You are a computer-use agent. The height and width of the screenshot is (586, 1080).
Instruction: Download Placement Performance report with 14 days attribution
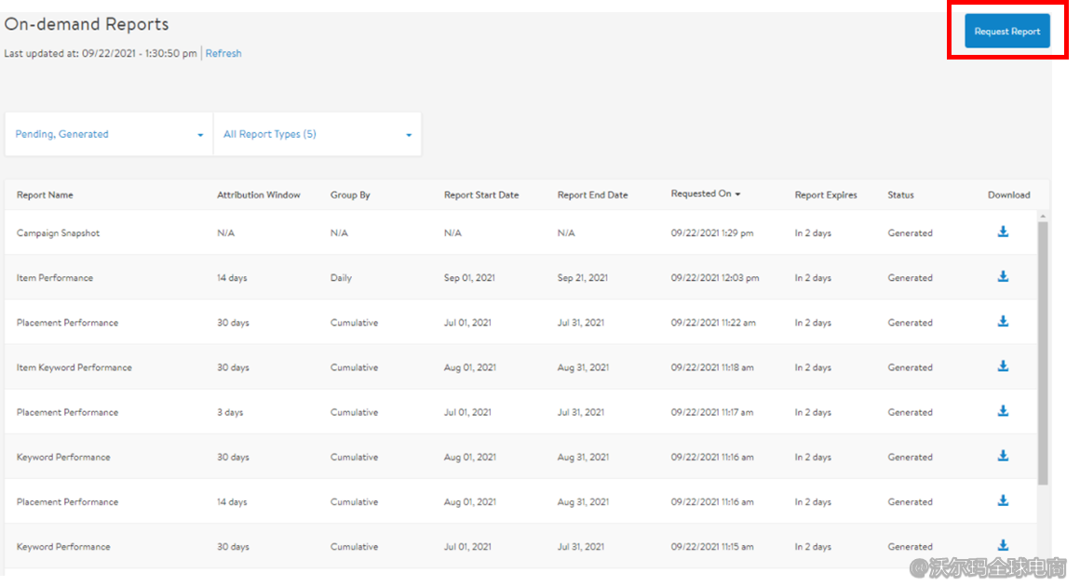coord(1003,500)
